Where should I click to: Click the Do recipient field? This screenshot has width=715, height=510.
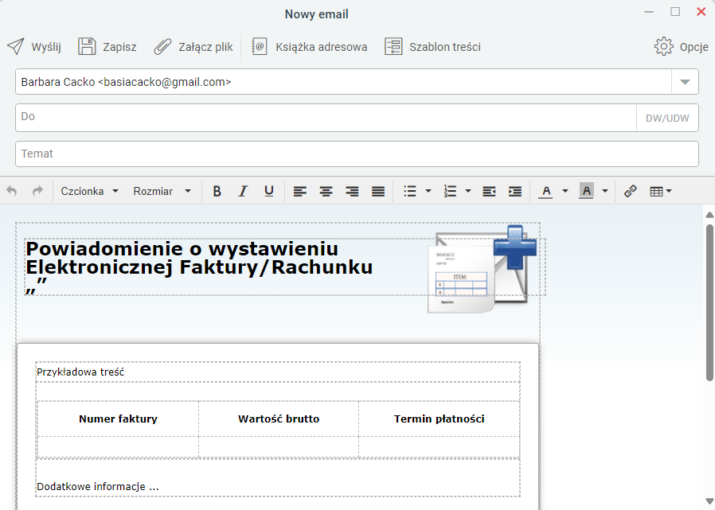pyautogui.click(x=326, y=118)
